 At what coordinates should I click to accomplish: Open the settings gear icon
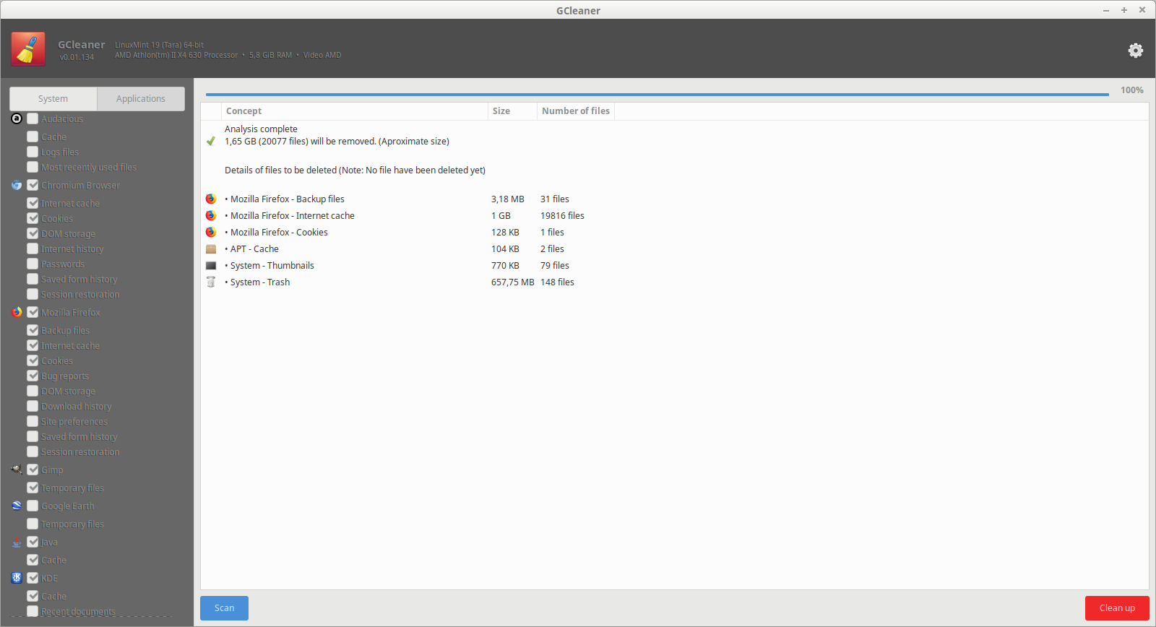point(1136,50)
